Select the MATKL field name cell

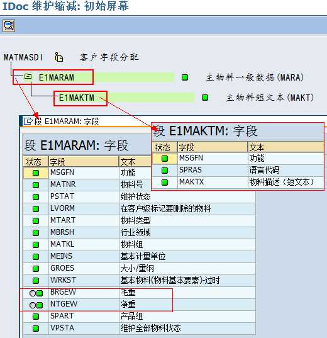click(x=84, y=244)
